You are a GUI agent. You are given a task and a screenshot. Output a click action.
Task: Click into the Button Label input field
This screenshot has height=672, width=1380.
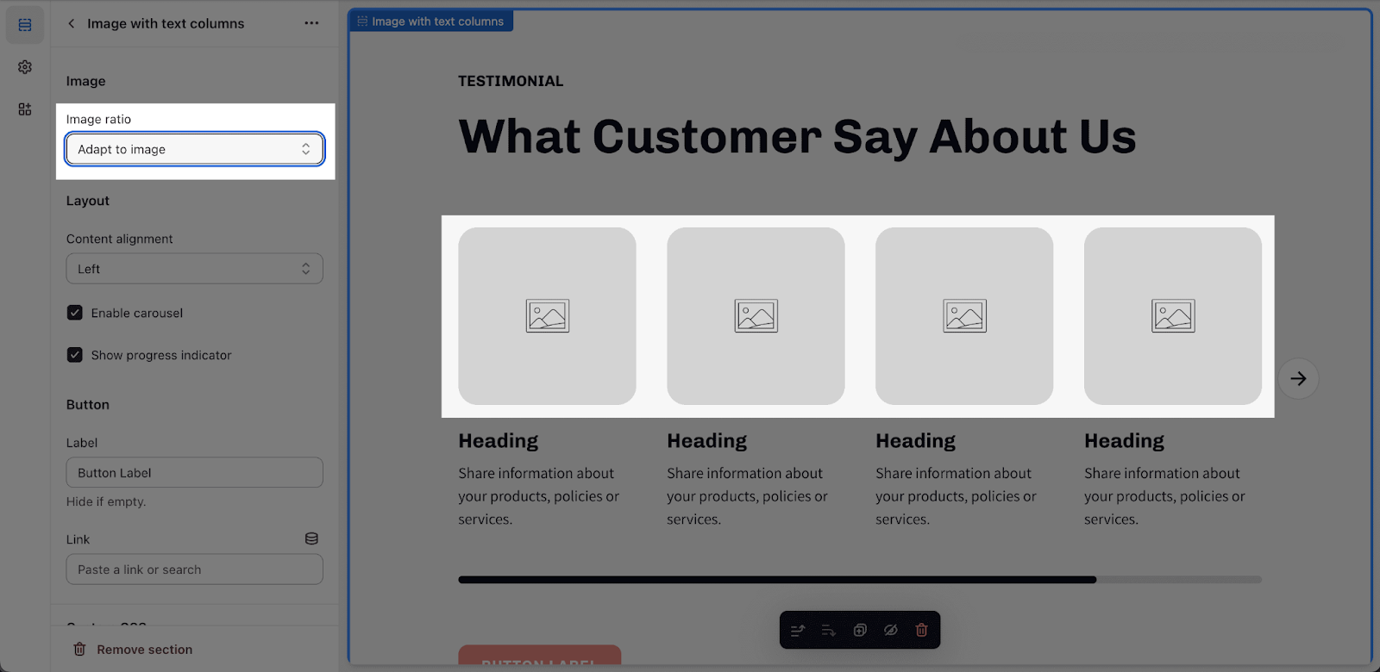[195, 473]
